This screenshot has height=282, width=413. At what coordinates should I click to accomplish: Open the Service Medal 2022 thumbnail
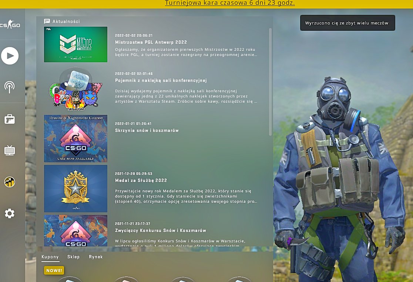[75, 189]
